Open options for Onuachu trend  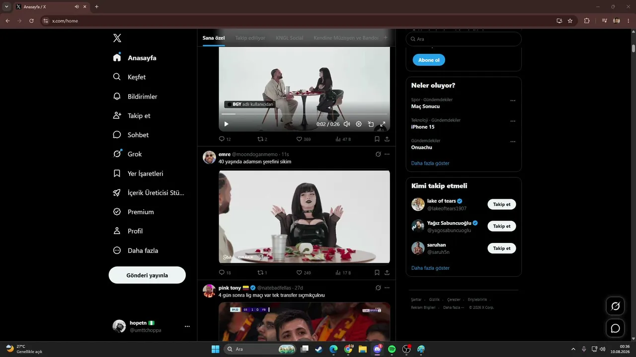click(513, 142)
